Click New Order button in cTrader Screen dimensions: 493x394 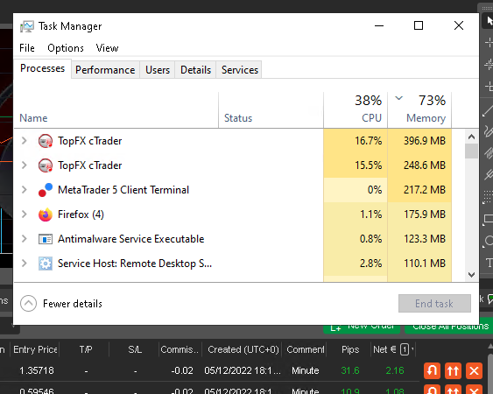[362, 327]
